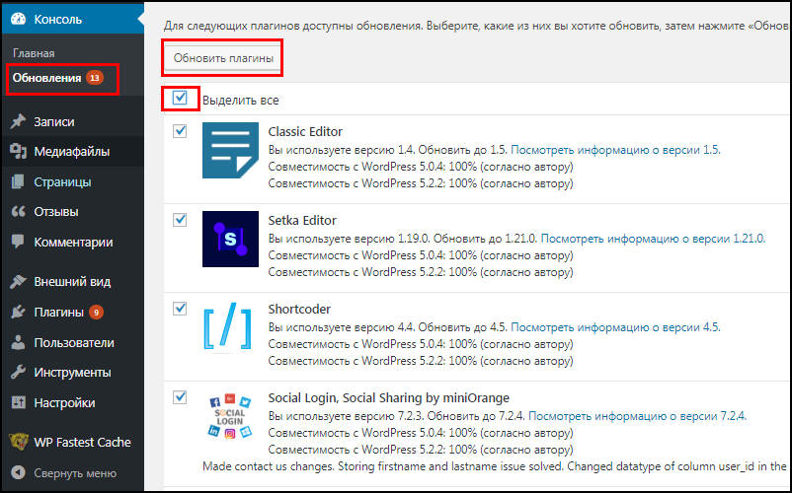Click the Консоль dashboard icon

(18, 19)
